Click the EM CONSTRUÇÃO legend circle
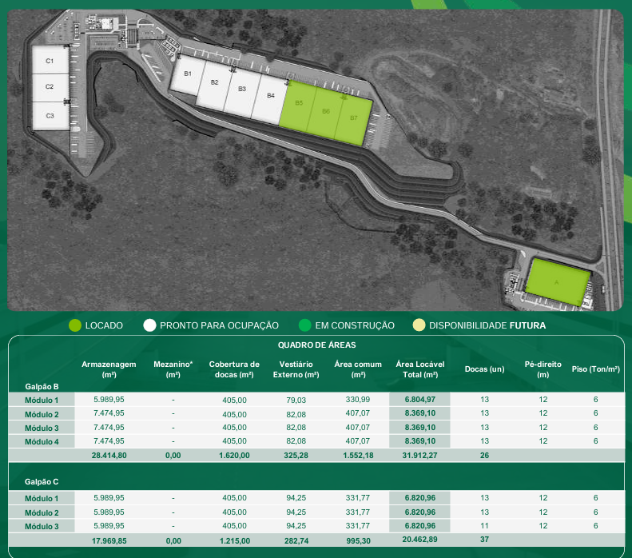This screenshot has height=558, width=632. click(304, 325)
